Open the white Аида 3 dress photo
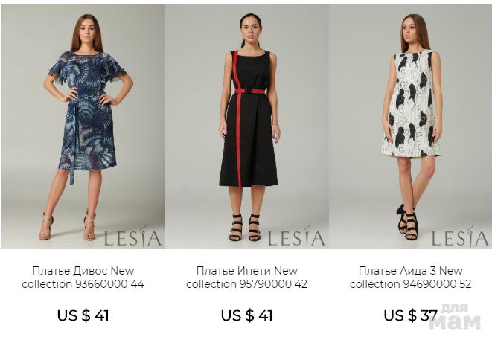492x340 pixels. coord(410,126)
